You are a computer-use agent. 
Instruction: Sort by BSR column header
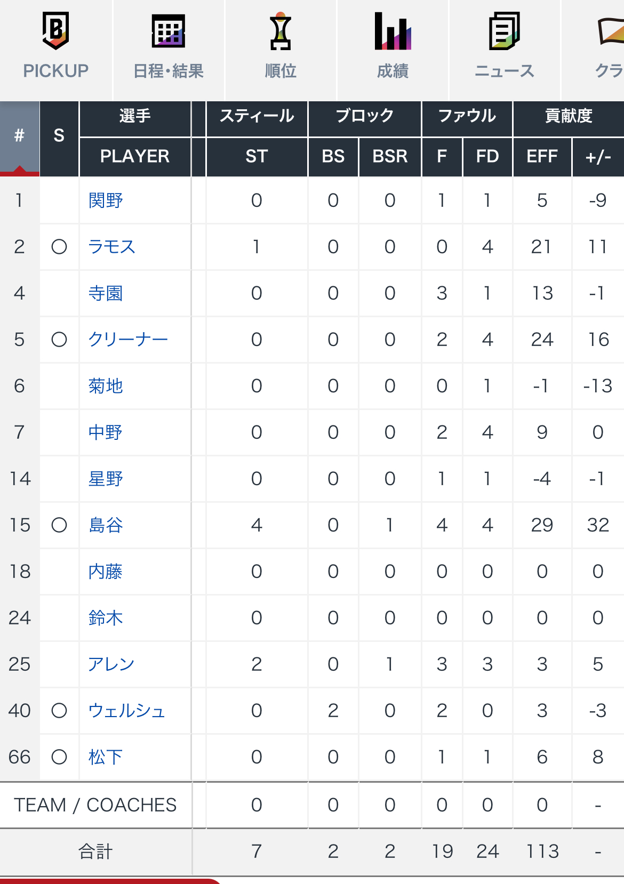(390, 157)
